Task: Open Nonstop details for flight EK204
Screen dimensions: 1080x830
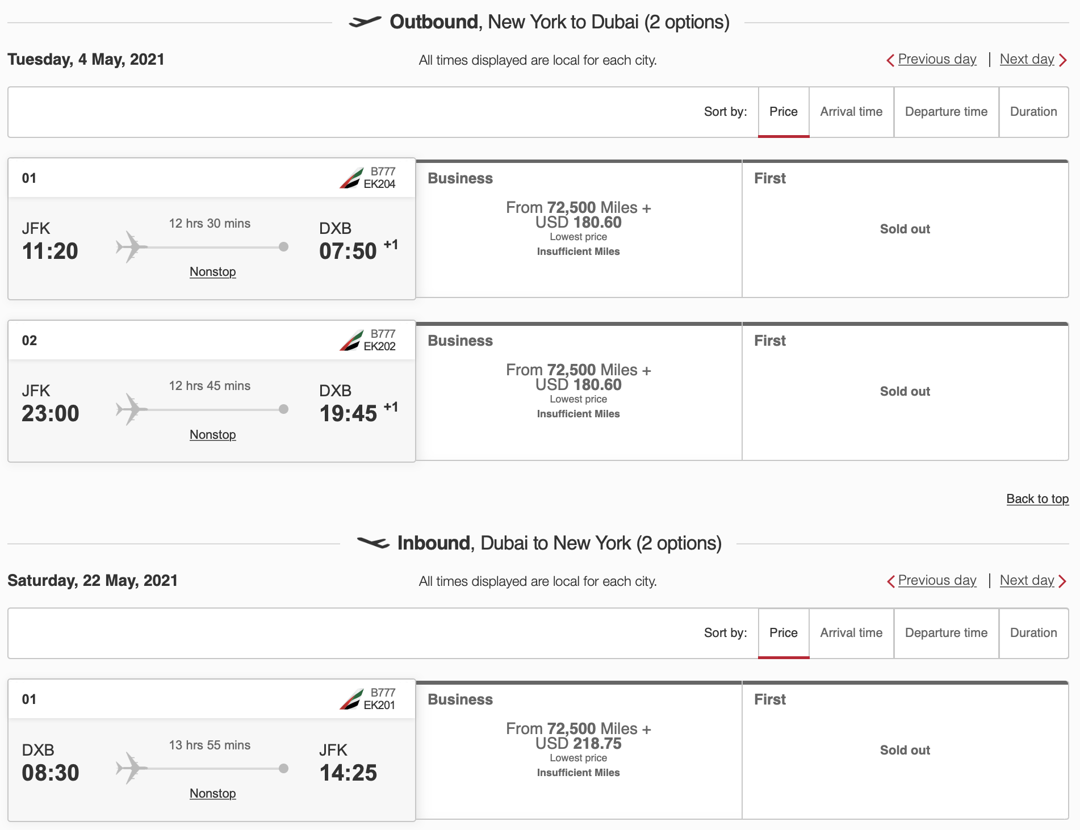Action: coord(212,271)
